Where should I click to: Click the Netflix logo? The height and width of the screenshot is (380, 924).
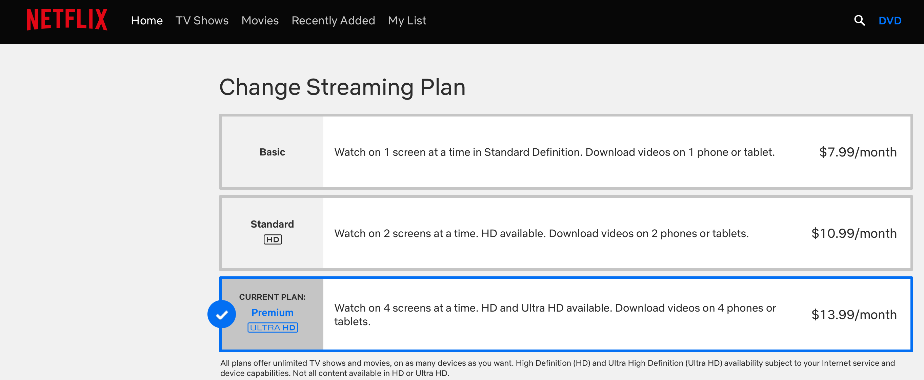click(67, 20)
